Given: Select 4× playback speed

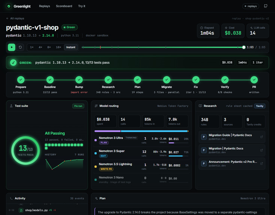Looking at the screenshot, I should point(41,47).
